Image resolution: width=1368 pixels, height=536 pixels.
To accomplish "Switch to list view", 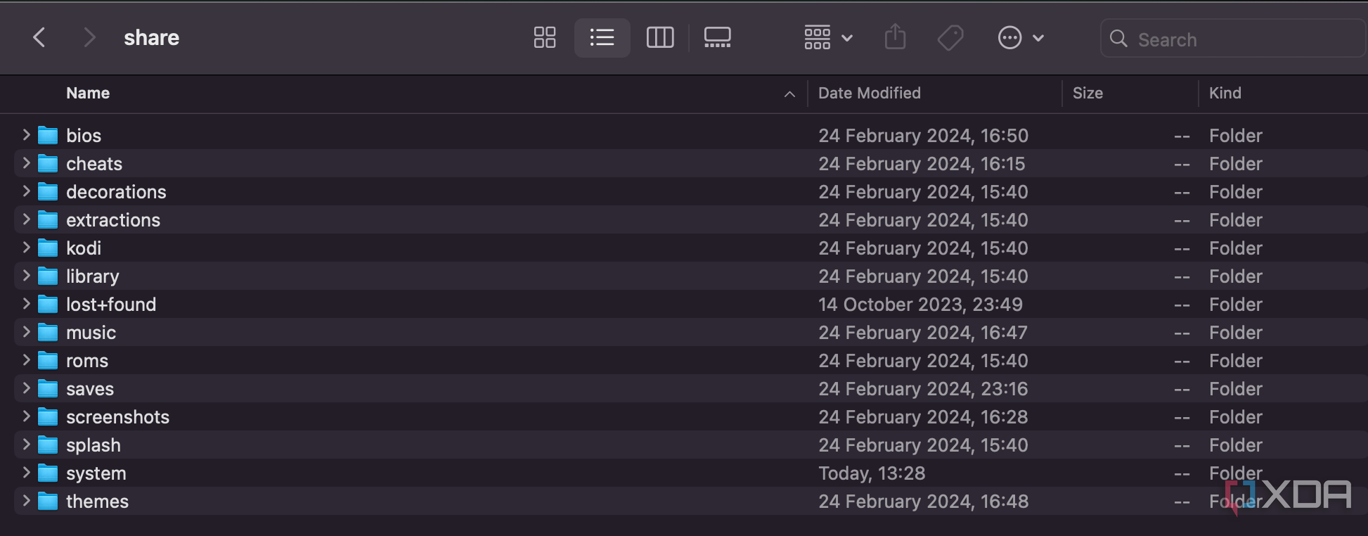I will coord(602,37).
